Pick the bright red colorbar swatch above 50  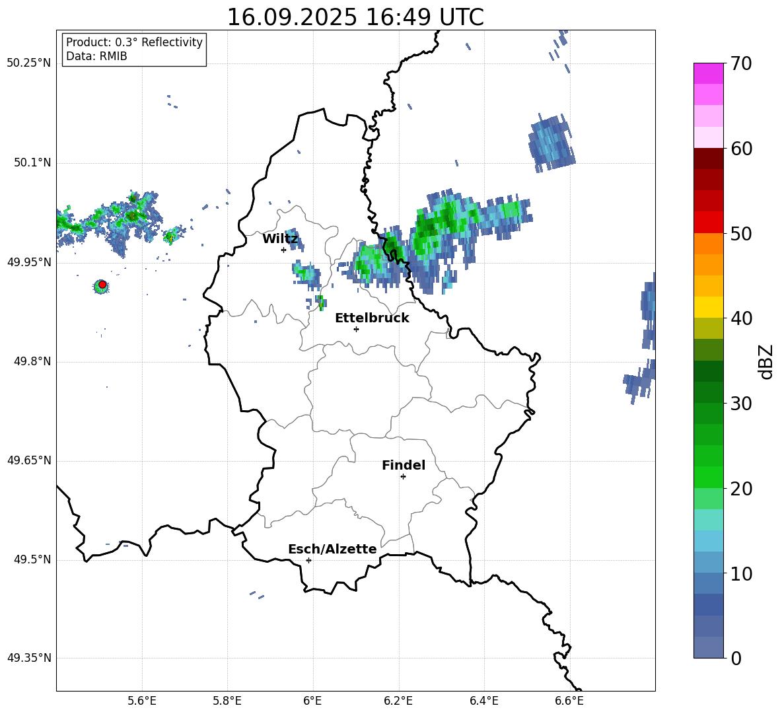coord(708,223)
